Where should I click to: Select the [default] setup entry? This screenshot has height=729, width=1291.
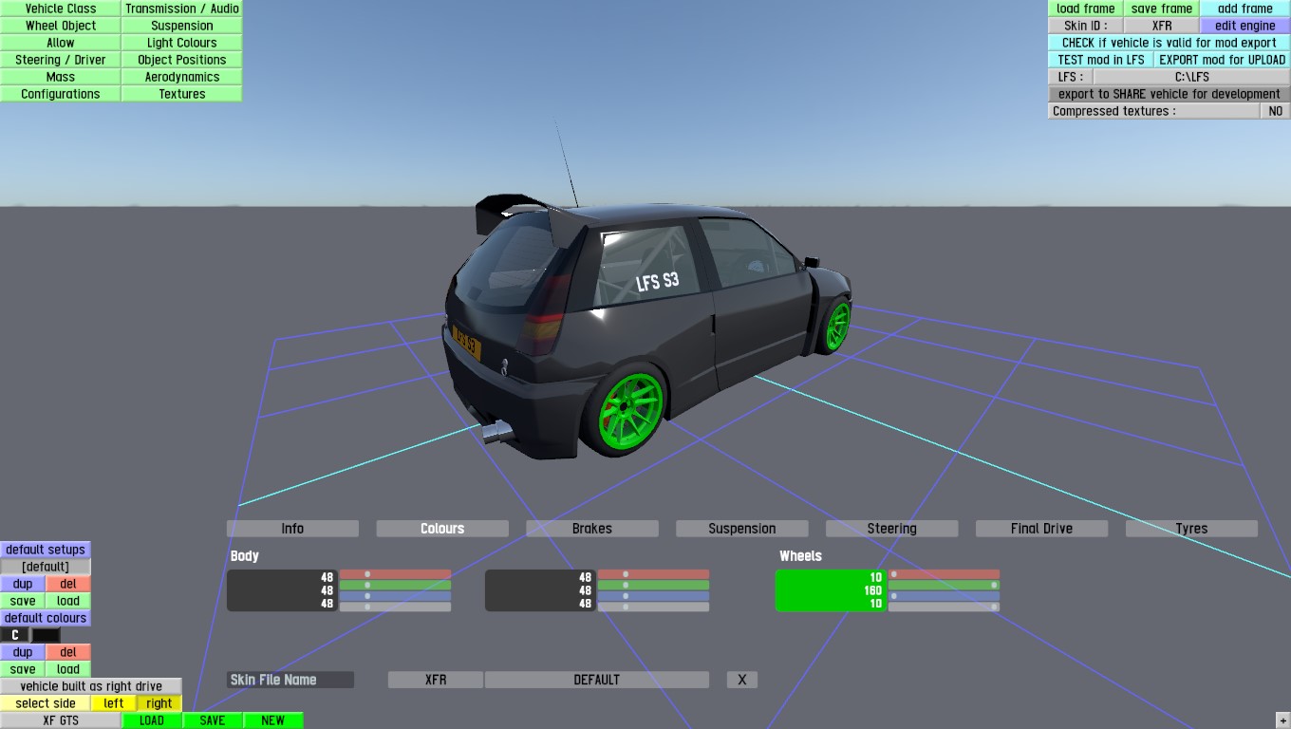point(46,567)
